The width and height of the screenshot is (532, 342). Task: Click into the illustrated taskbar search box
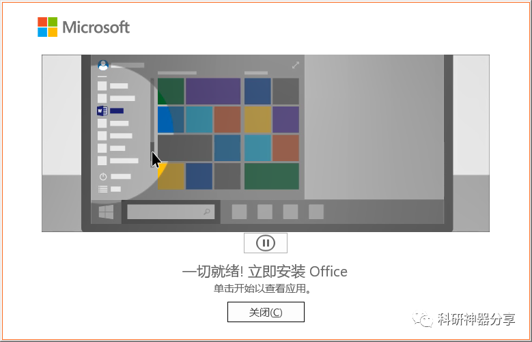171,212
